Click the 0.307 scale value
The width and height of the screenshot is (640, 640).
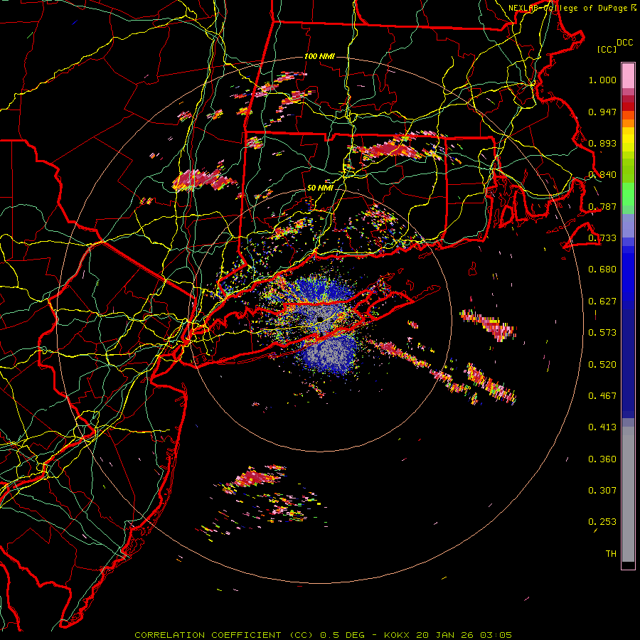pyautogui.click(x=602, y=491)
